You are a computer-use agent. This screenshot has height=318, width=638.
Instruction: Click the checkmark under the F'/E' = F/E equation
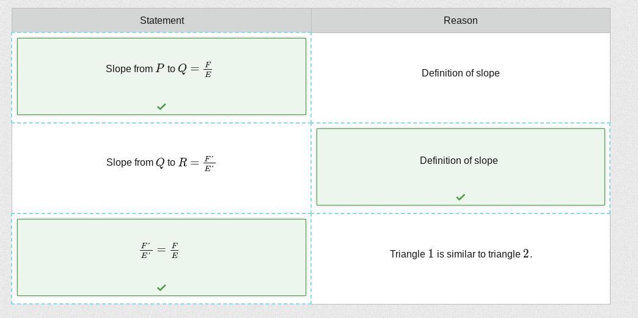click(x=161, y=287)
